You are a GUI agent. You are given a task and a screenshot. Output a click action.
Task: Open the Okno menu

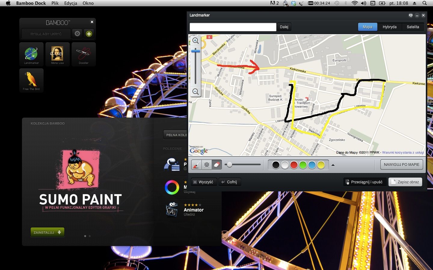click(x=88, y=3)
